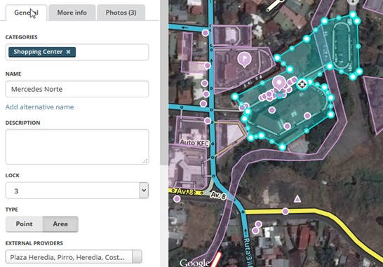
Task: Set place type to Point
Action: [24, 224]
